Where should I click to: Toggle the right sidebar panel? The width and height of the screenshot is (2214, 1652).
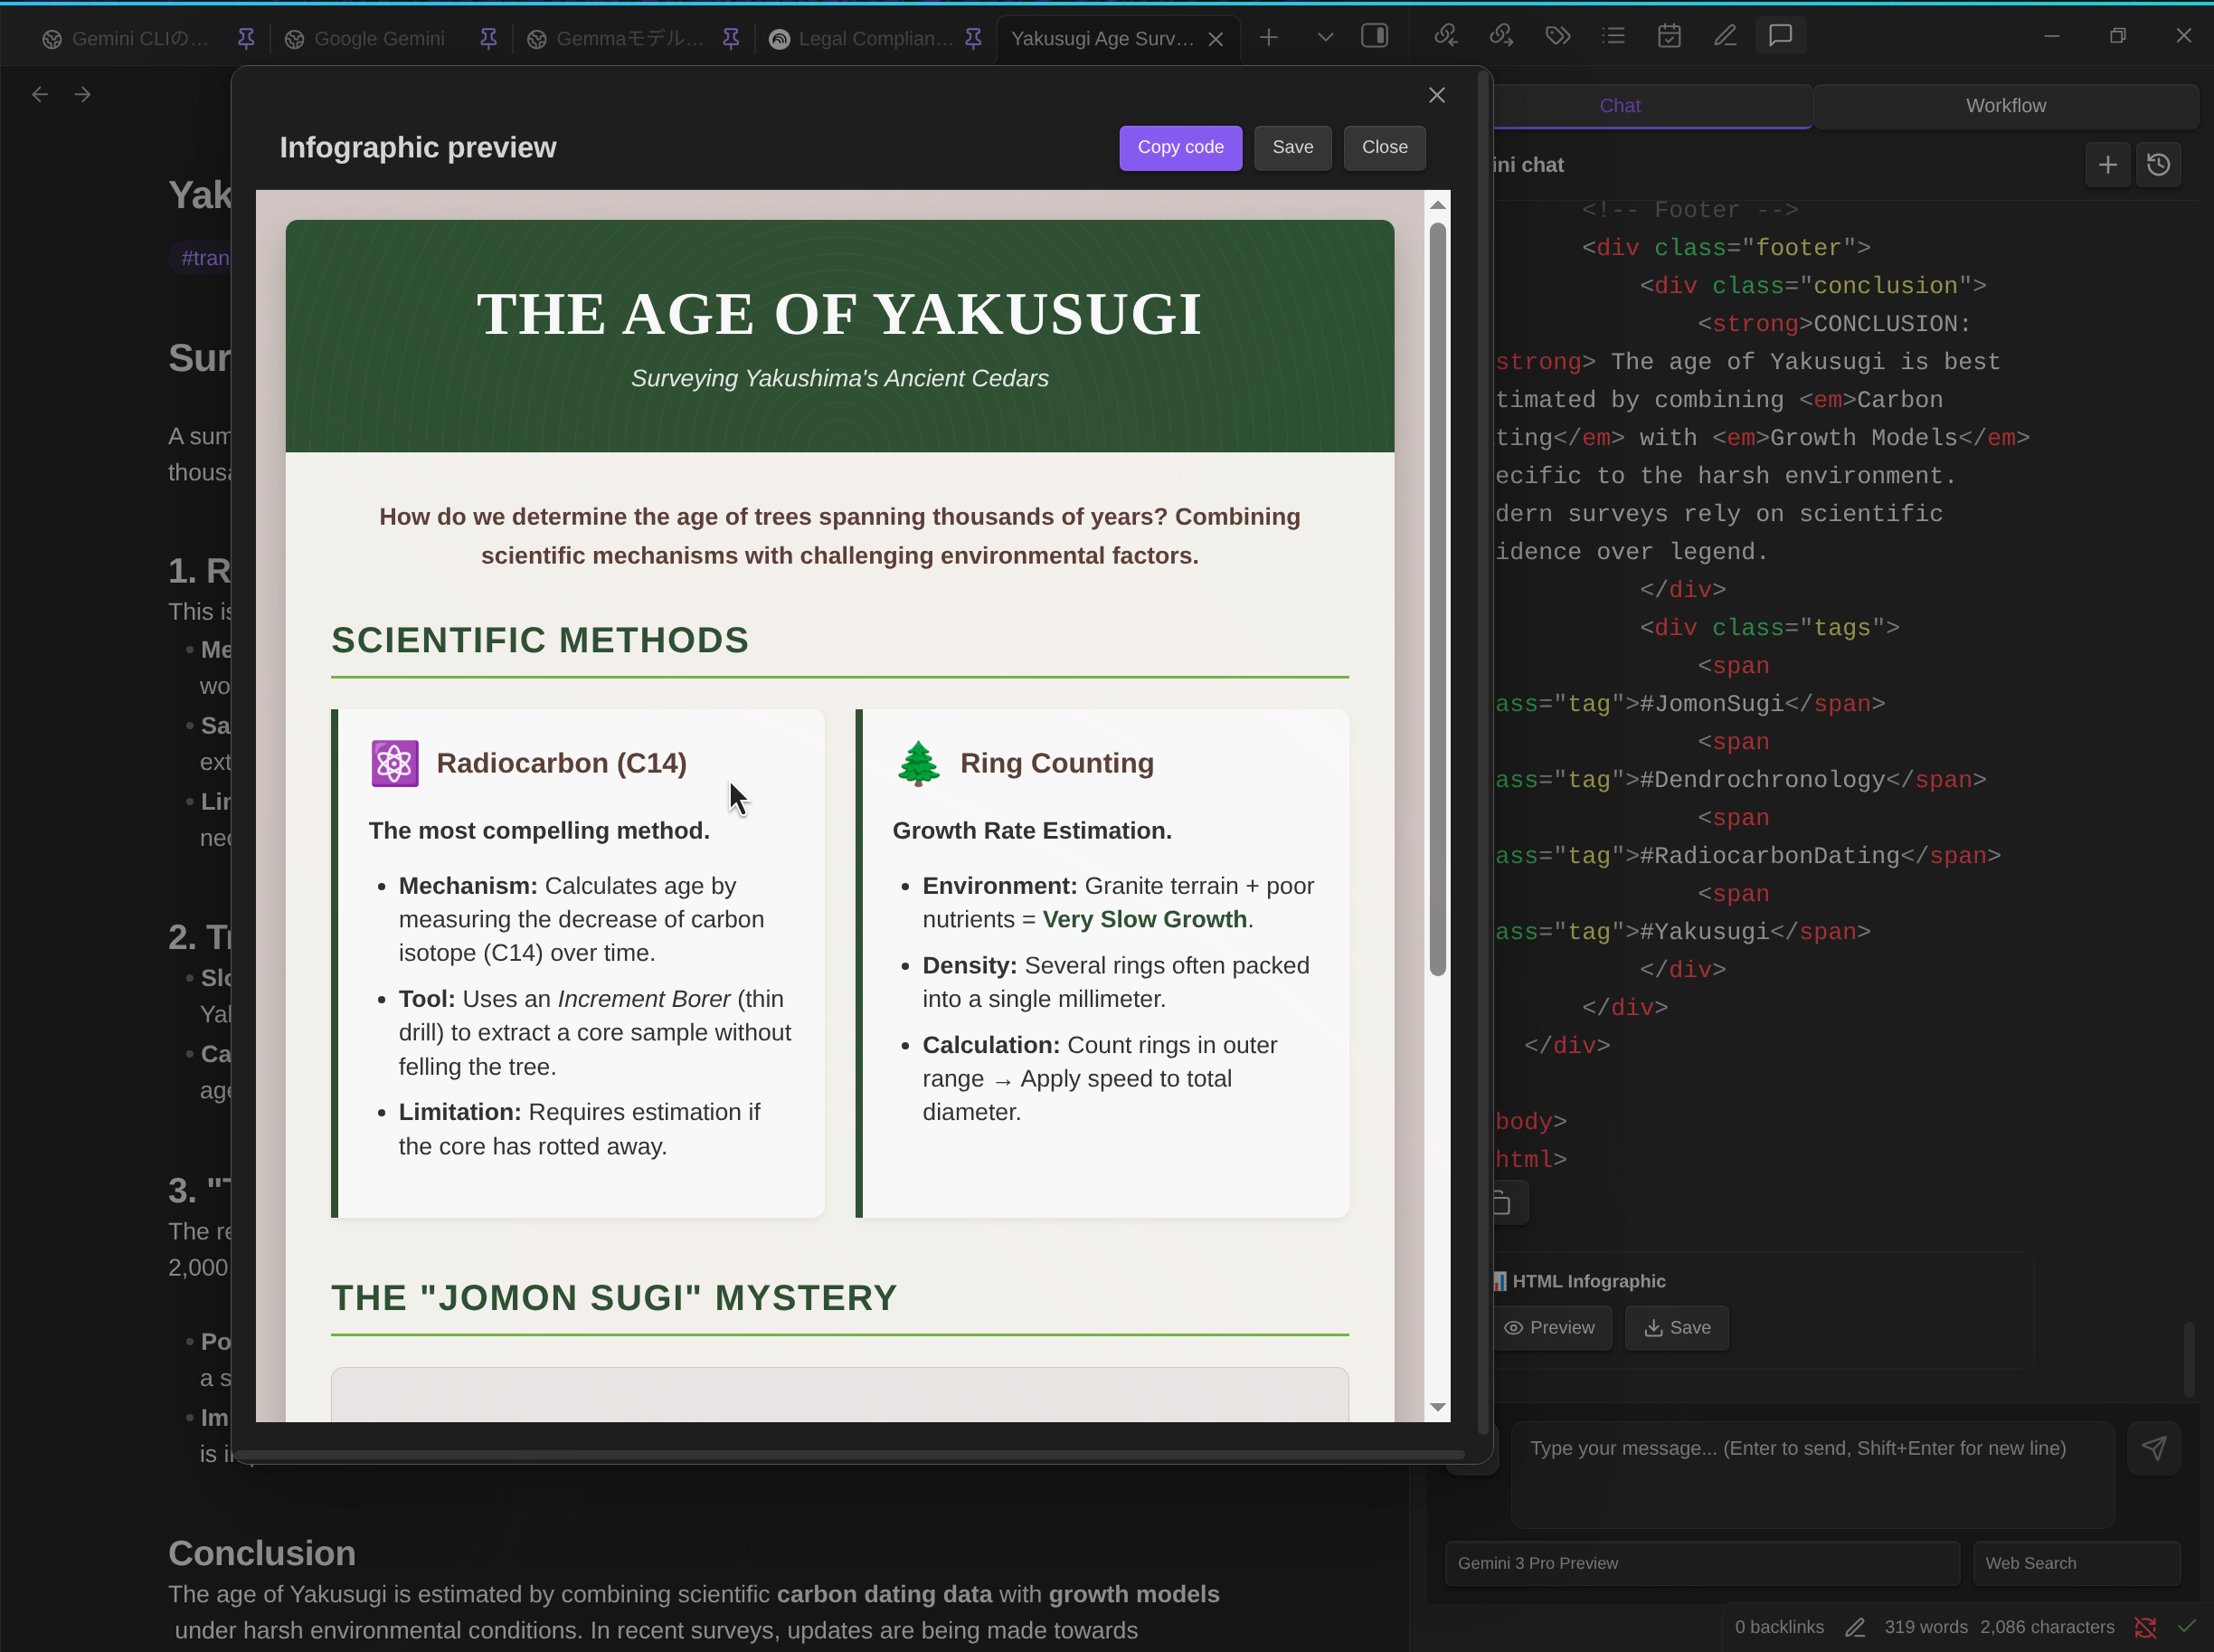tap(1375, 36)
